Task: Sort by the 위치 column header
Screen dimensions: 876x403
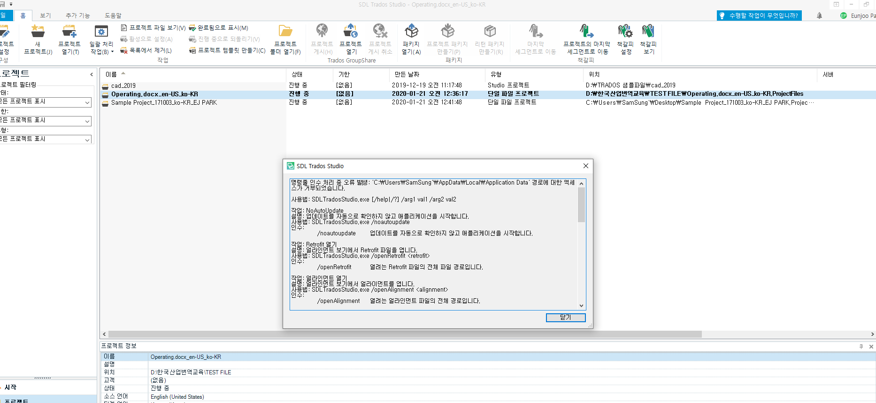Action: tap(700, 74)
